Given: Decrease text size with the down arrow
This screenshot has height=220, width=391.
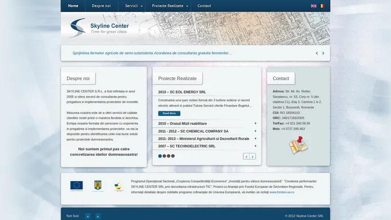Looking at the screenshot, I should (x=88, y=217).
